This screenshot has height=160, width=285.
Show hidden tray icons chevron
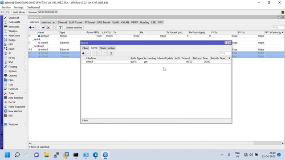point(222,155)
